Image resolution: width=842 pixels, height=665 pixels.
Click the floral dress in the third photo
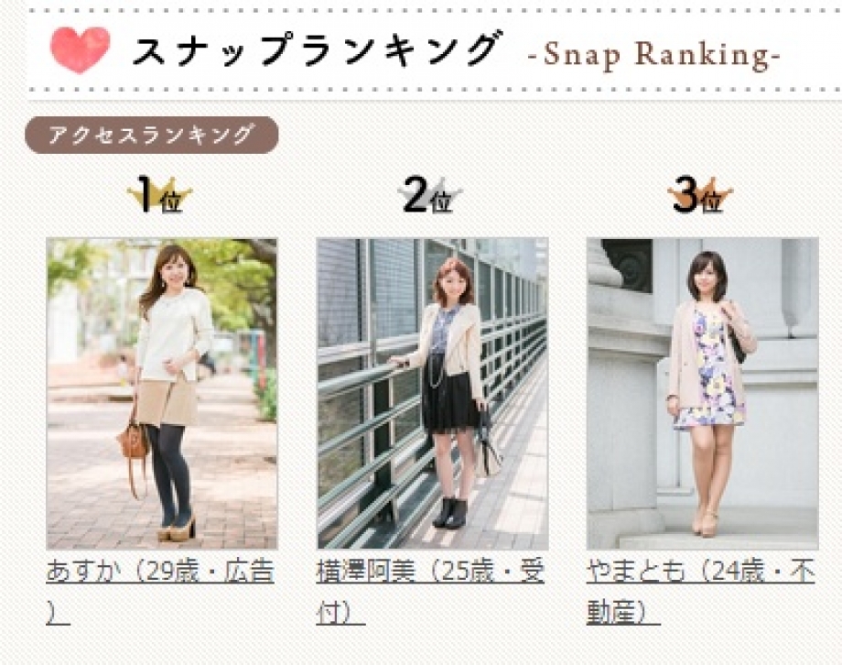(708, 371)
